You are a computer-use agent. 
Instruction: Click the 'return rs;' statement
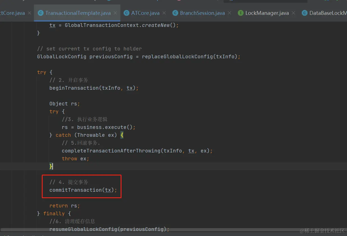point(65,206)
